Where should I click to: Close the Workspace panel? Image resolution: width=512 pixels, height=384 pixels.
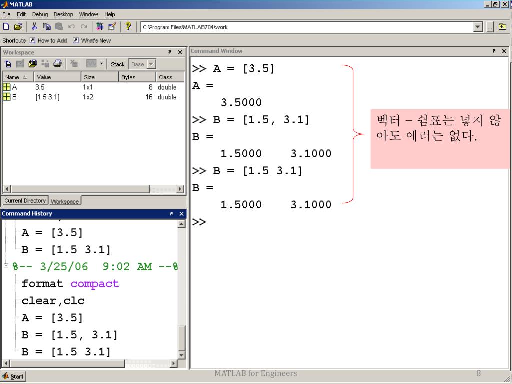[180, 52]
